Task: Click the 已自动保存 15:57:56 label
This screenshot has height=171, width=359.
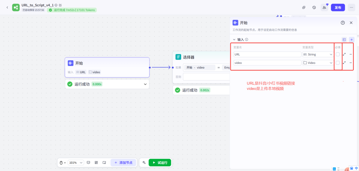Action: point(34,10)
